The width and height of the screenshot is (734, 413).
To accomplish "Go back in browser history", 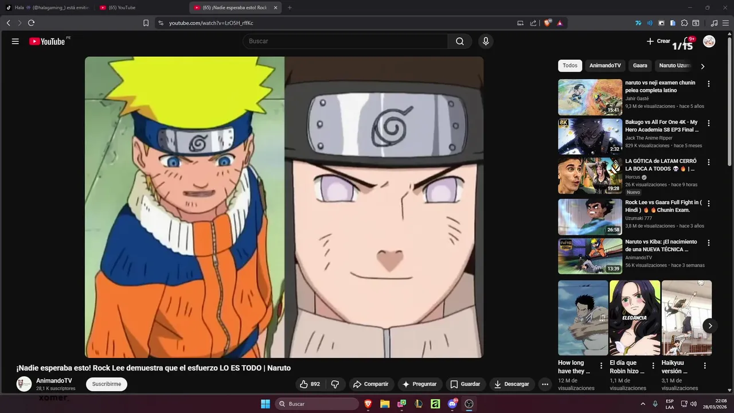I will pos(8,23).
